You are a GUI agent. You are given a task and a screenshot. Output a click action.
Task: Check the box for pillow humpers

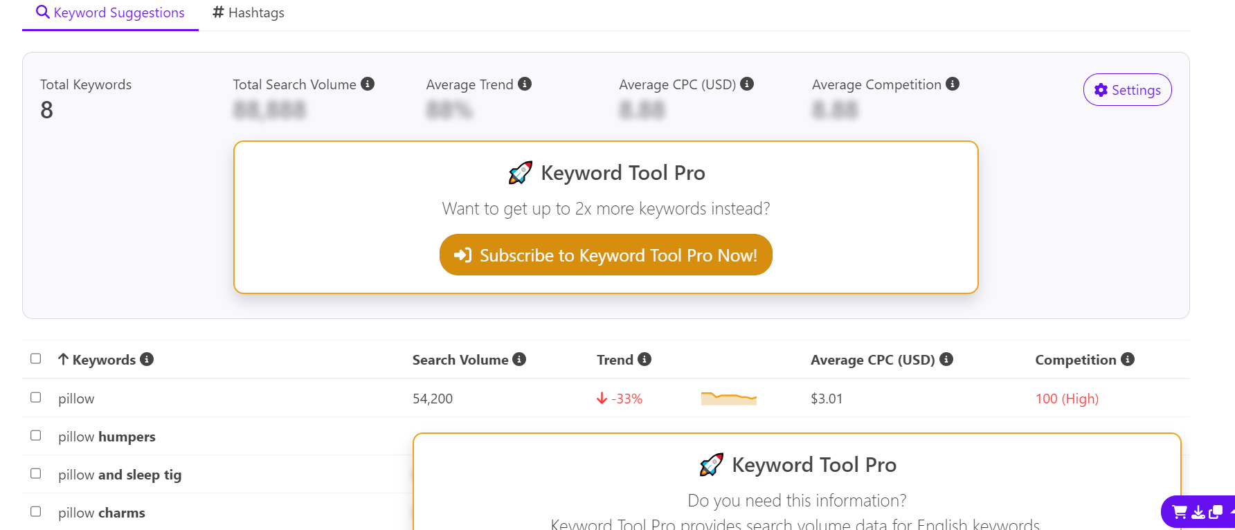(x=36, y=435)
